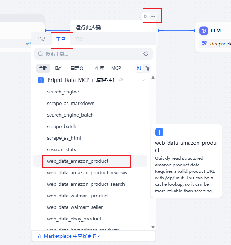This screenshot has width=231, height=245.
Task: Click the scrollbar down arrow in tool list
Action: click(153, 227)
